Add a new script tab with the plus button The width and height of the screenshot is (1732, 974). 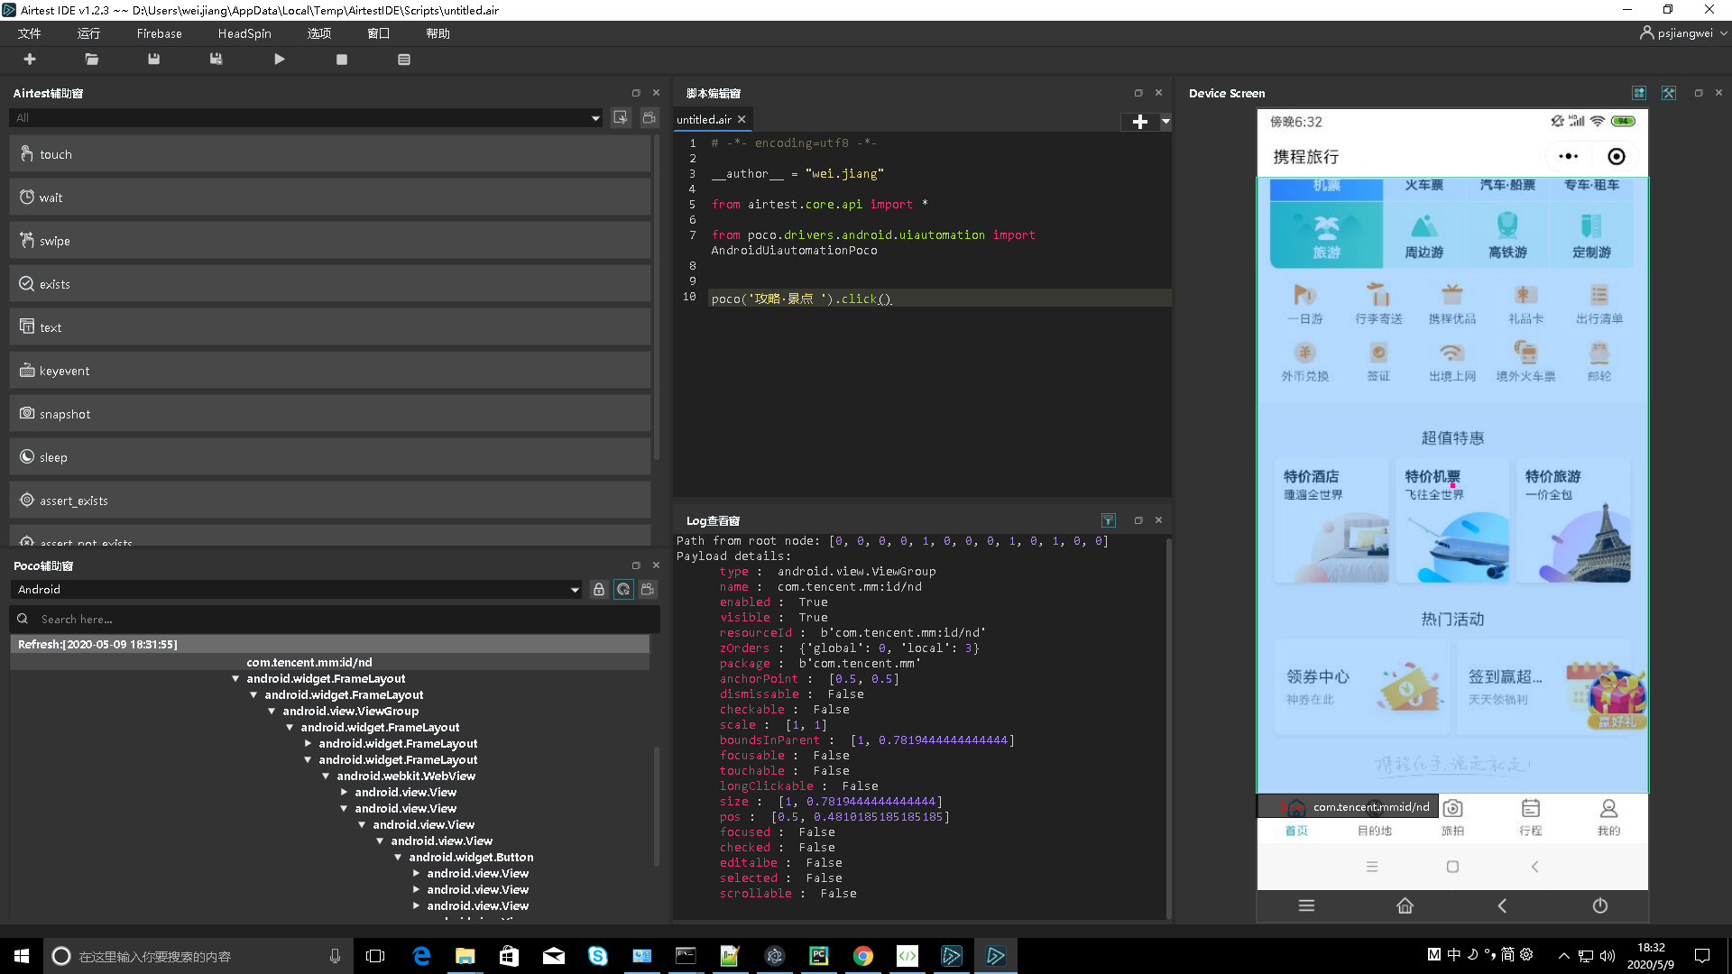[x=1140, y=122]
